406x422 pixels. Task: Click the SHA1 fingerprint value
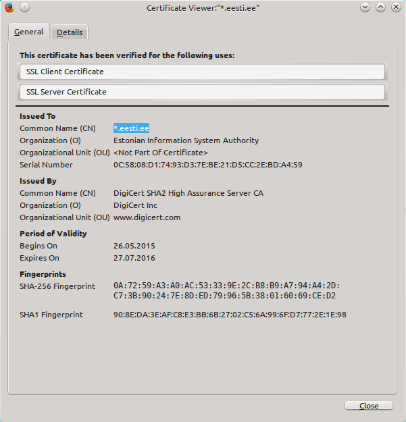click(x=230, y=315)
